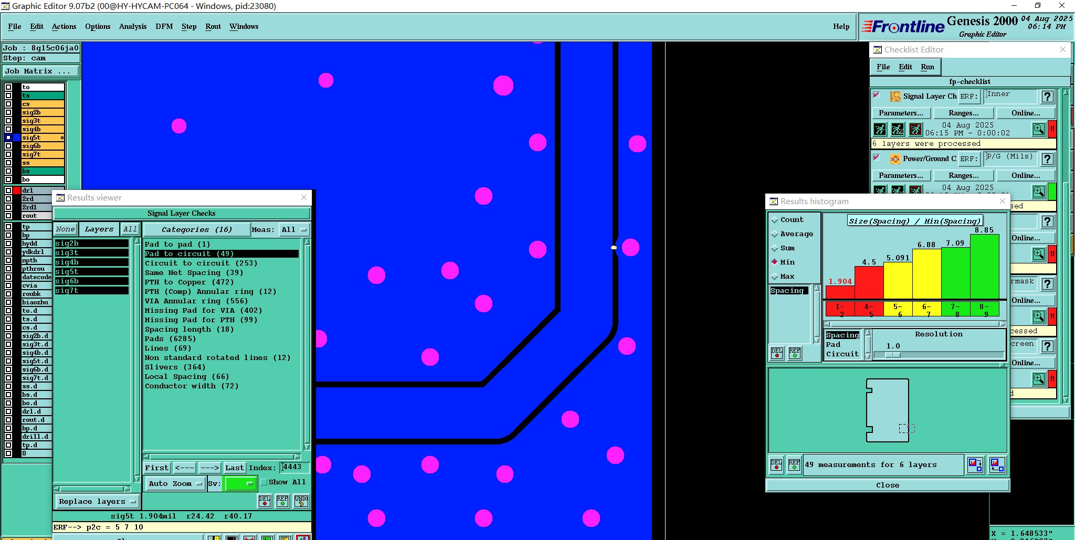Click UNDO icon in Results viewer

[x=301, y=501]
